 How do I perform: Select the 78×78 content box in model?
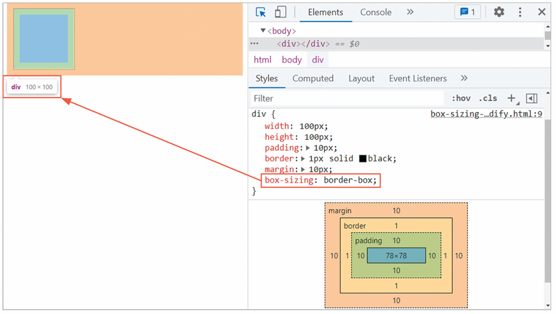point(396,256)
